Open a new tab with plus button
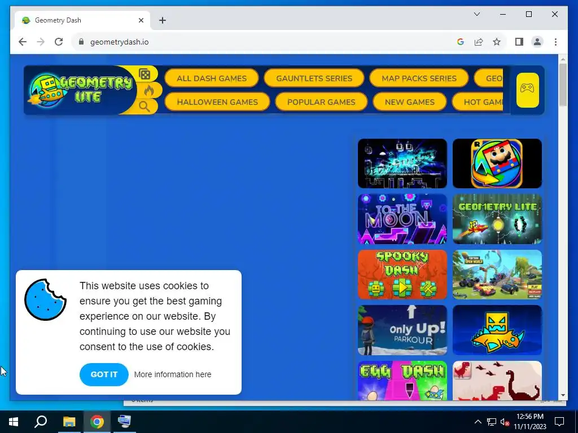This screenshot has width=578, height=433. tap(163, 20)
